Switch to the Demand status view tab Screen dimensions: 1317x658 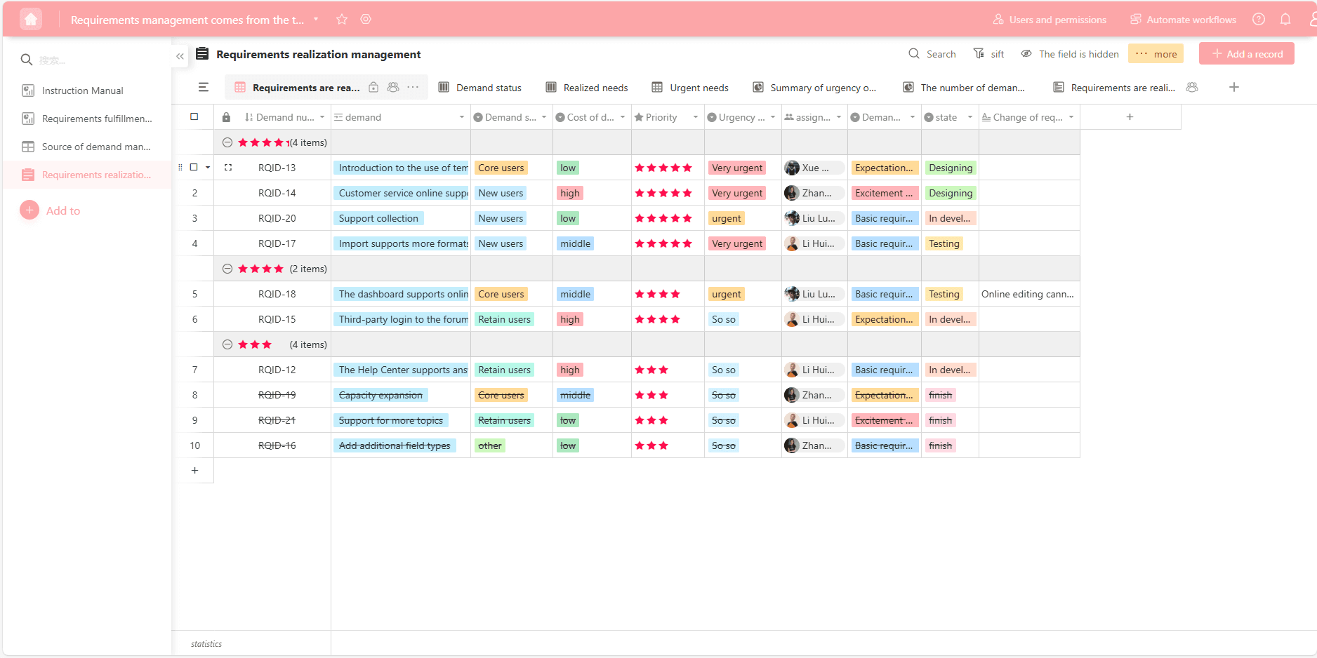pyautogui.click(x=480, y=88)
